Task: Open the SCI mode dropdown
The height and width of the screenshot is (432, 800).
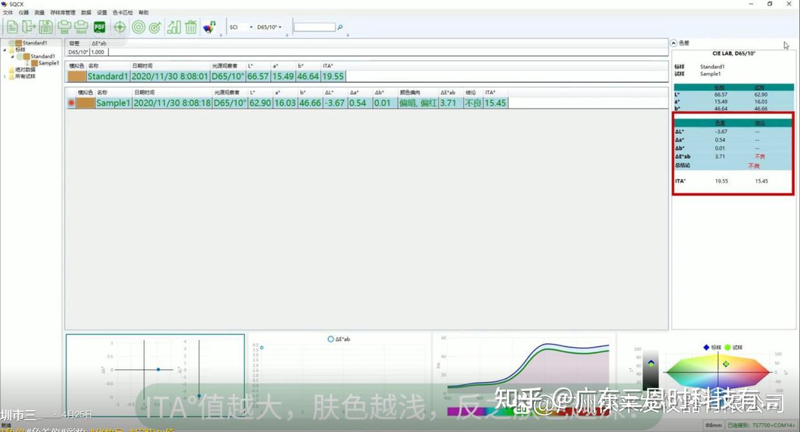Action: 252,27
